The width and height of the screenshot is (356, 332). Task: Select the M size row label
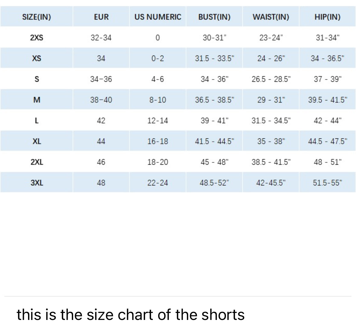[37, 100]
